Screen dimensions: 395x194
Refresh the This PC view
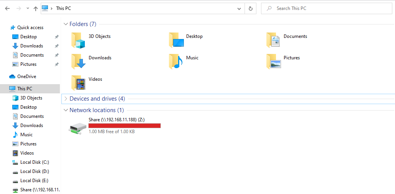(250, 8)
